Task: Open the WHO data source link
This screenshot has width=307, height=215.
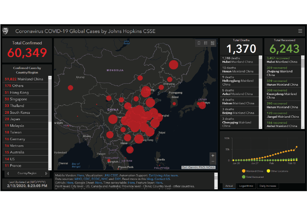Action: pos(78,179)
